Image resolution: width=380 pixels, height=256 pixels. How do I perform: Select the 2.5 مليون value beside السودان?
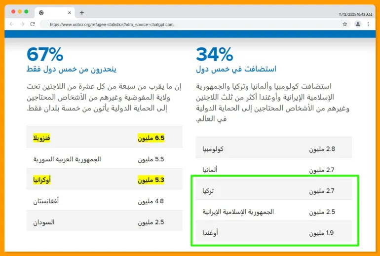click(x=151, y=222)
